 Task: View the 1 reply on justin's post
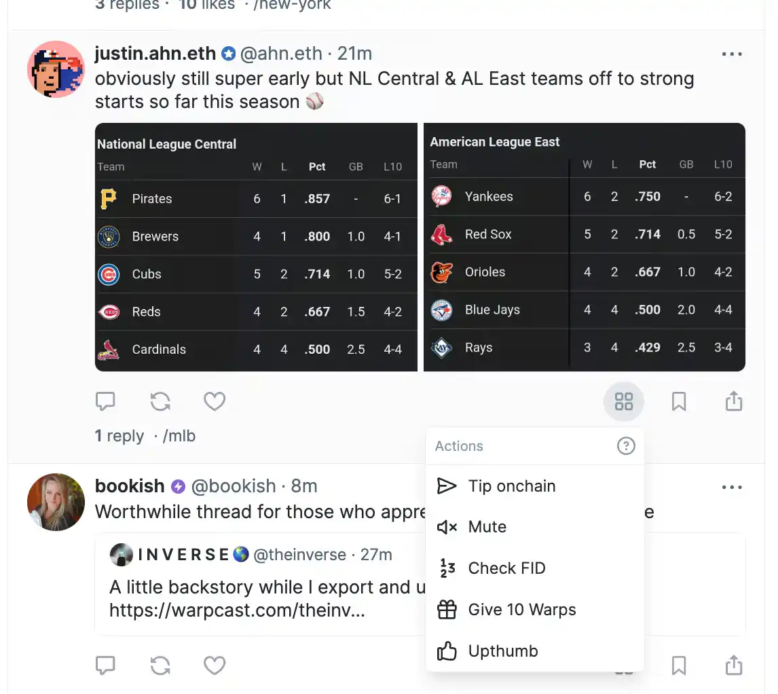119,436
